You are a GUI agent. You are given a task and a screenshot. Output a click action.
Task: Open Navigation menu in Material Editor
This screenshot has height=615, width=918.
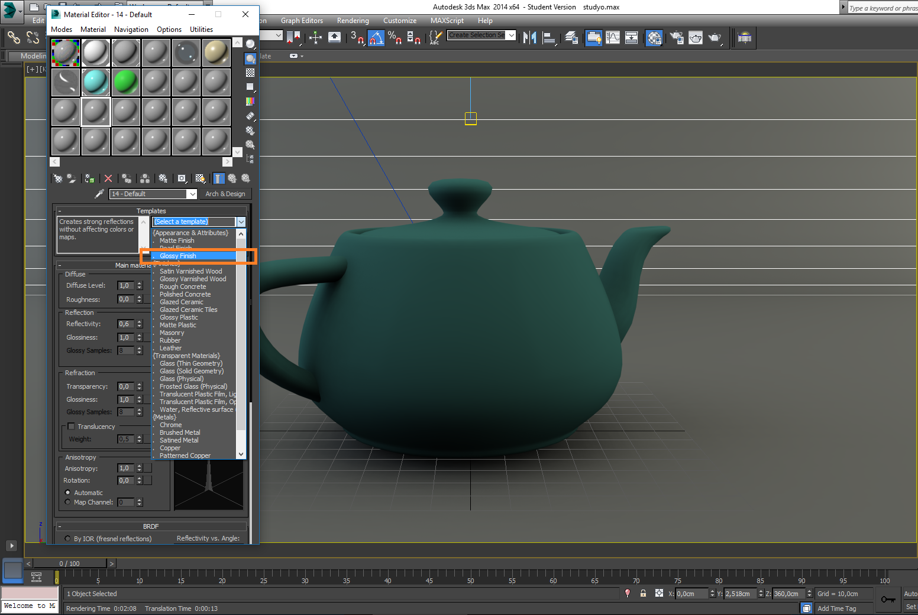point(131,30)
